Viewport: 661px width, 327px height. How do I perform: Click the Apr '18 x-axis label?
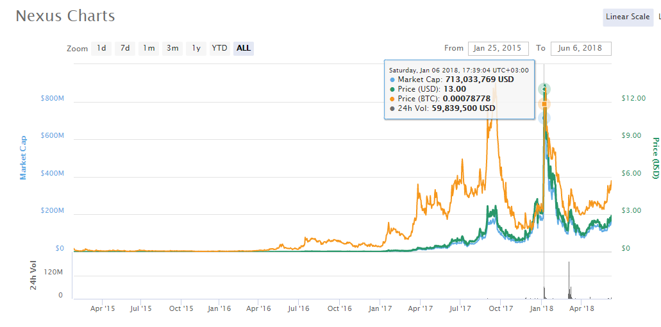(581, 308)
